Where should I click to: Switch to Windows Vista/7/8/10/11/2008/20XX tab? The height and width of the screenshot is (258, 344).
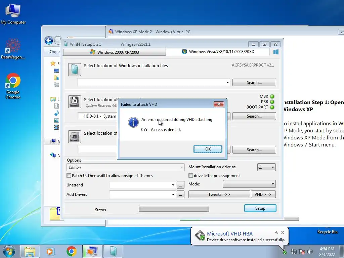218,52
